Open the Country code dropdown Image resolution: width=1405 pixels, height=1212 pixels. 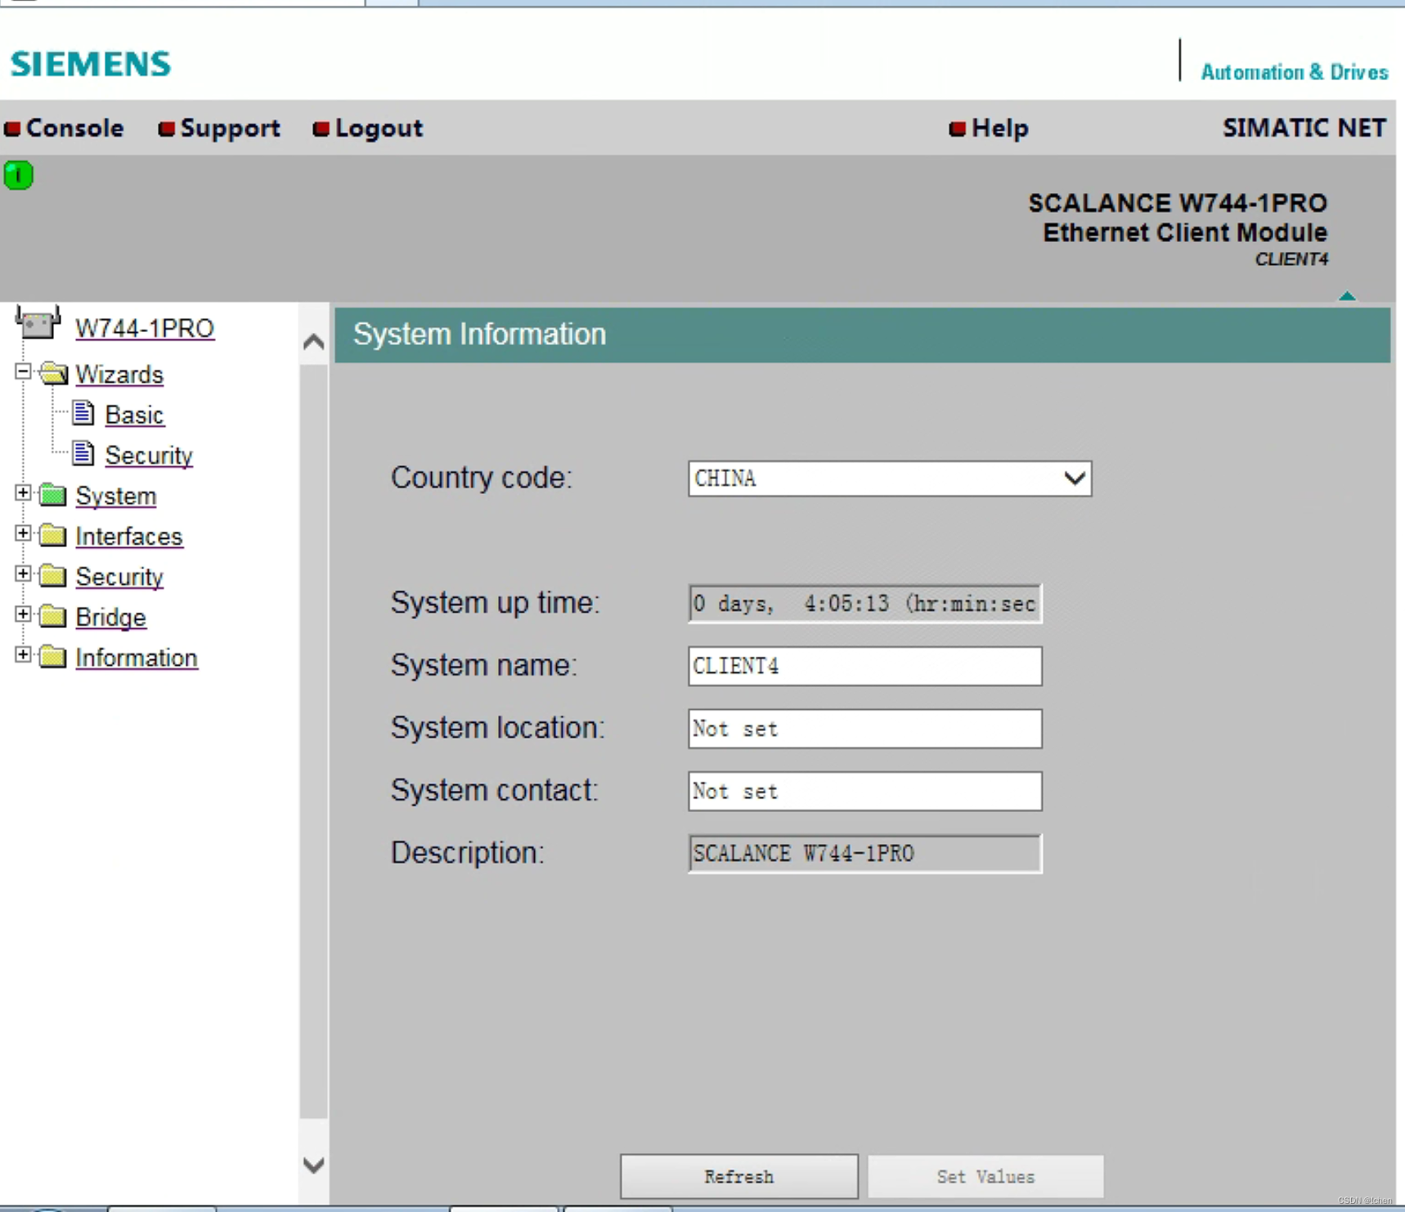tap(890, 478)
